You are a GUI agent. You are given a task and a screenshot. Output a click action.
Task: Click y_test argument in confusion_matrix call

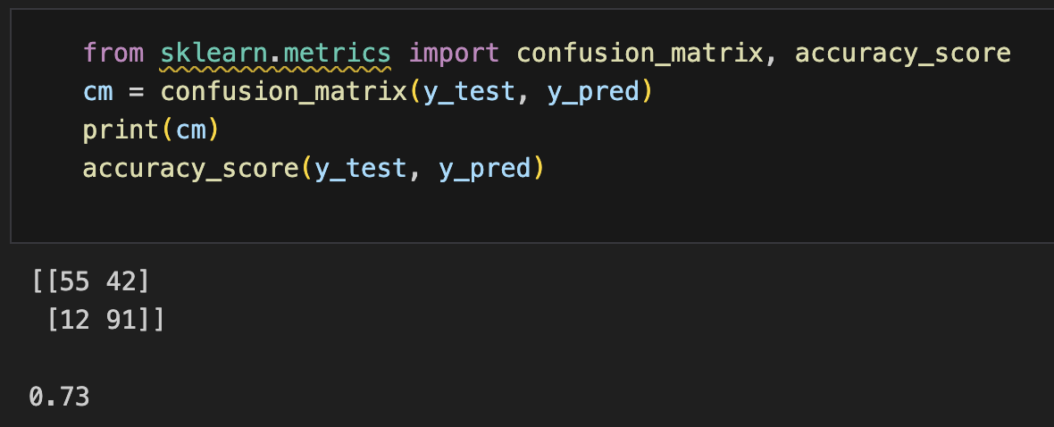pyautogui.click(x=469, y=92)
